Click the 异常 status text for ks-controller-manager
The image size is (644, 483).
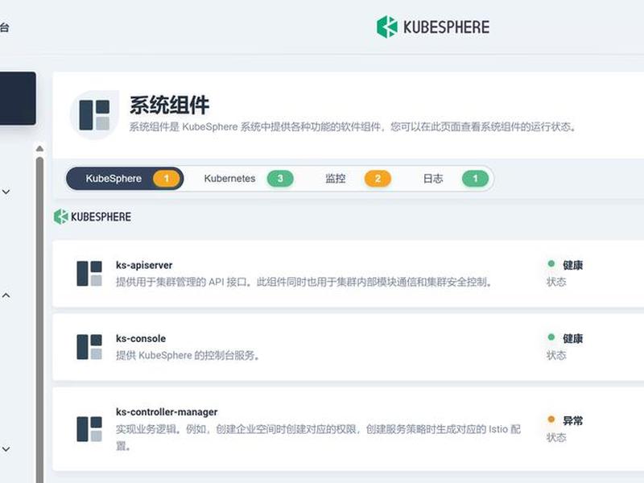tap(572, 421)
